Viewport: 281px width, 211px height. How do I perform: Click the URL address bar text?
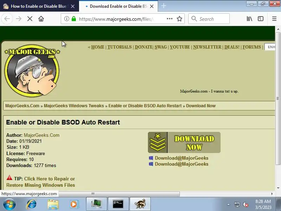(116, 19)
